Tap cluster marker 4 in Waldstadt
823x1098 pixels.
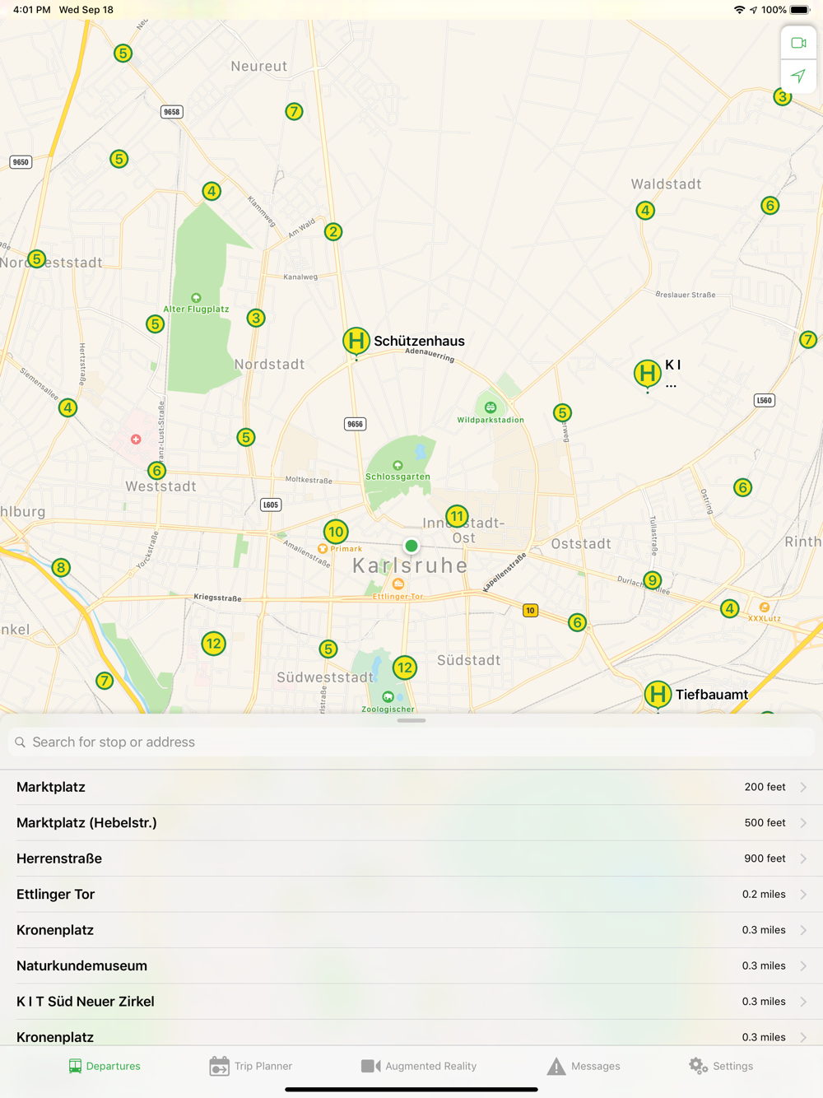click(x=645, y=210)
